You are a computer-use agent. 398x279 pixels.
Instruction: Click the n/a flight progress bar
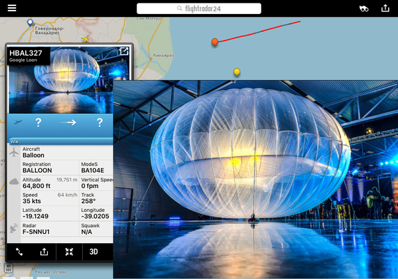tap(60, 141)
